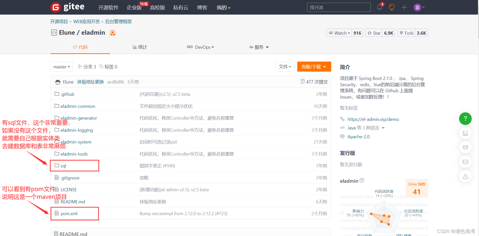The width and height of the screenshot is (479, 236).
Task: Open the el-admin.vip/demo link
Action: pyautogui.click(x=373, y=119)
